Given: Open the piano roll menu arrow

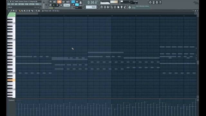Looking at the screenshot, I should click(9, 11).
